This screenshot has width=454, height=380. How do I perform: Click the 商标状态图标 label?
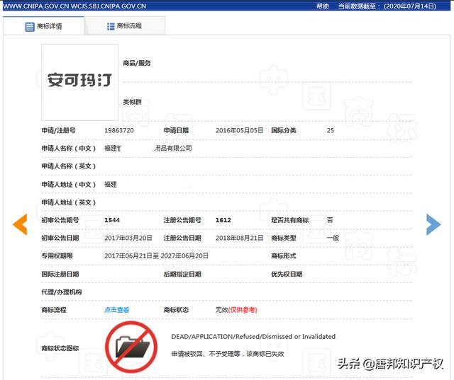pos(60,348)
